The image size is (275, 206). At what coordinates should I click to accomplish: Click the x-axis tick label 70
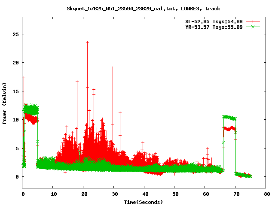tap(236, 194)
